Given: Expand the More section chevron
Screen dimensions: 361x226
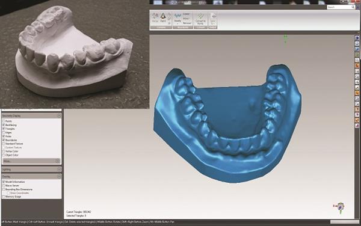Looking at the screenshot, I should coord(58,161).
